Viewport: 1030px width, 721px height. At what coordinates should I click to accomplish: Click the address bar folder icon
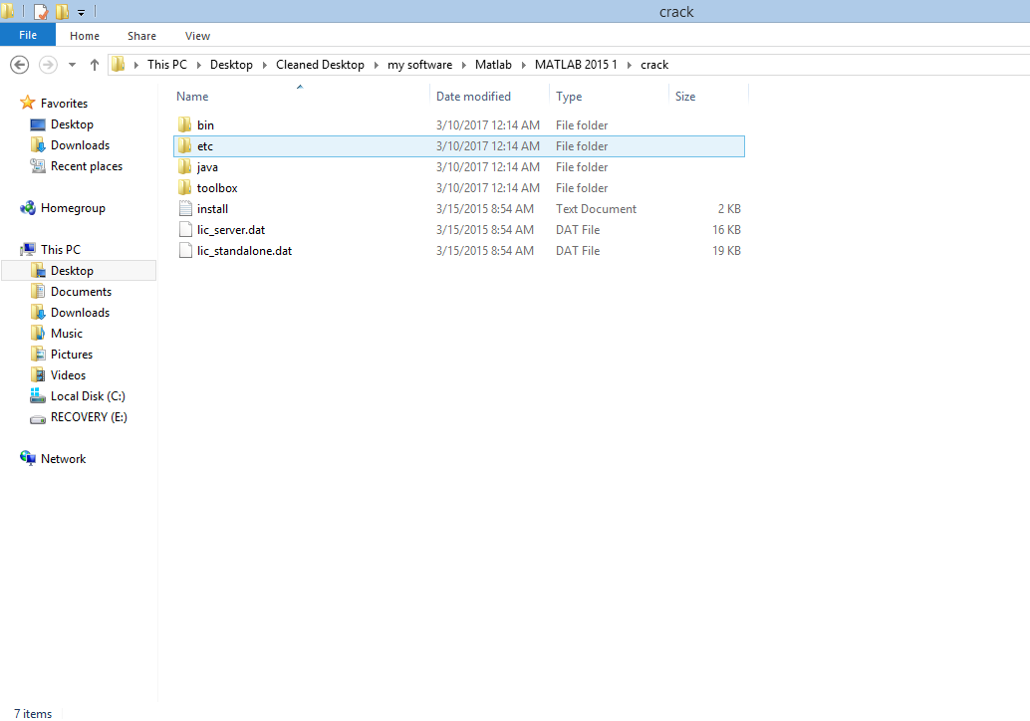coord(119,64)
